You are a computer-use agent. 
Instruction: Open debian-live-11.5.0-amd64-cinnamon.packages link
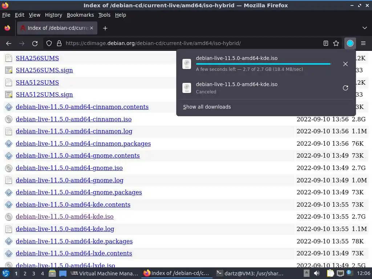pos(83,143)
